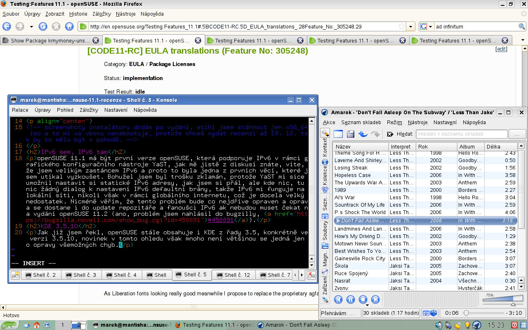Open the Soubory sidebar tab in Amarok
The image size is (528, 330).
(x=325, y=234)
